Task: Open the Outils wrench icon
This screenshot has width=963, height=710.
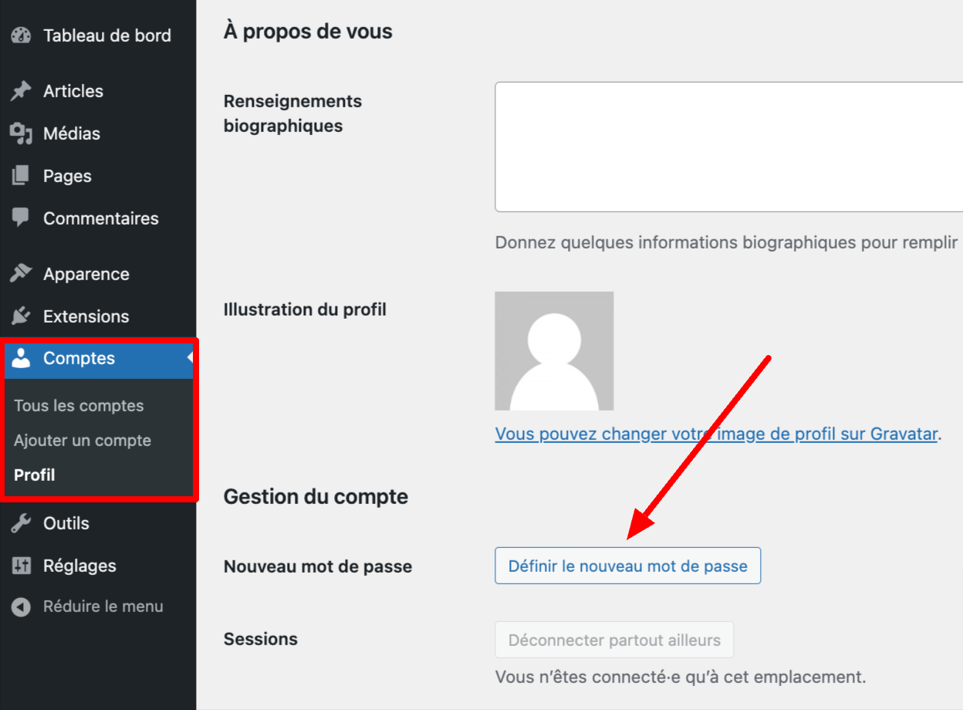Action: pyautogui.click(x=19, y=522)
